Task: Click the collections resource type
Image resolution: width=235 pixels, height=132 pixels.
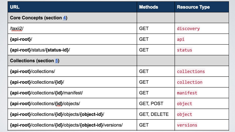Action: [x=191, y=71]
